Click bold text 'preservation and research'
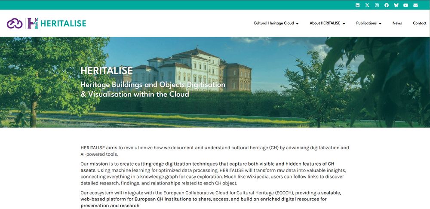This screenshot has height=209, width=430. tap(110, 206)
